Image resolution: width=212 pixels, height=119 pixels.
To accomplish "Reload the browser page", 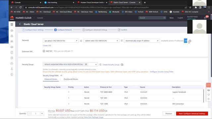I will pyautogui.click(x=21, y=7).
